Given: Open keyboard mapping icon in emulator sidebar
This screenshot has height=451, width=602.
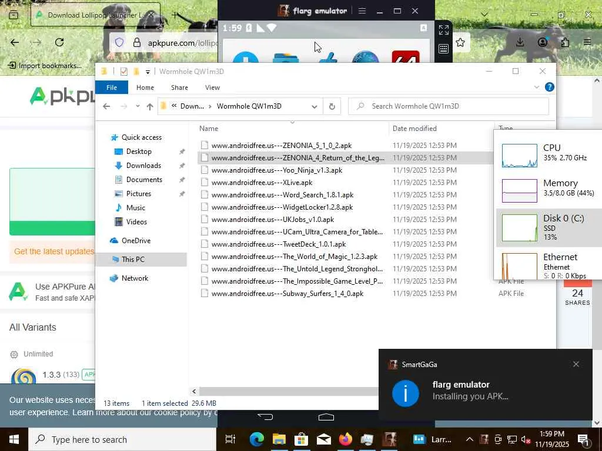Looking at the screenshot, I should 443,49.
